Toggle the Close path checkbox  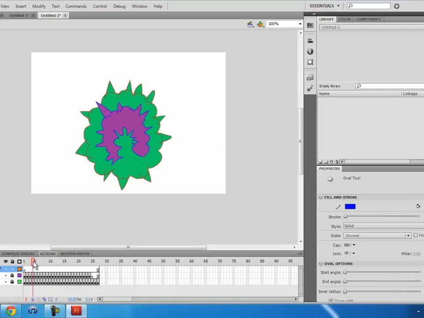[x=330, y=300]
